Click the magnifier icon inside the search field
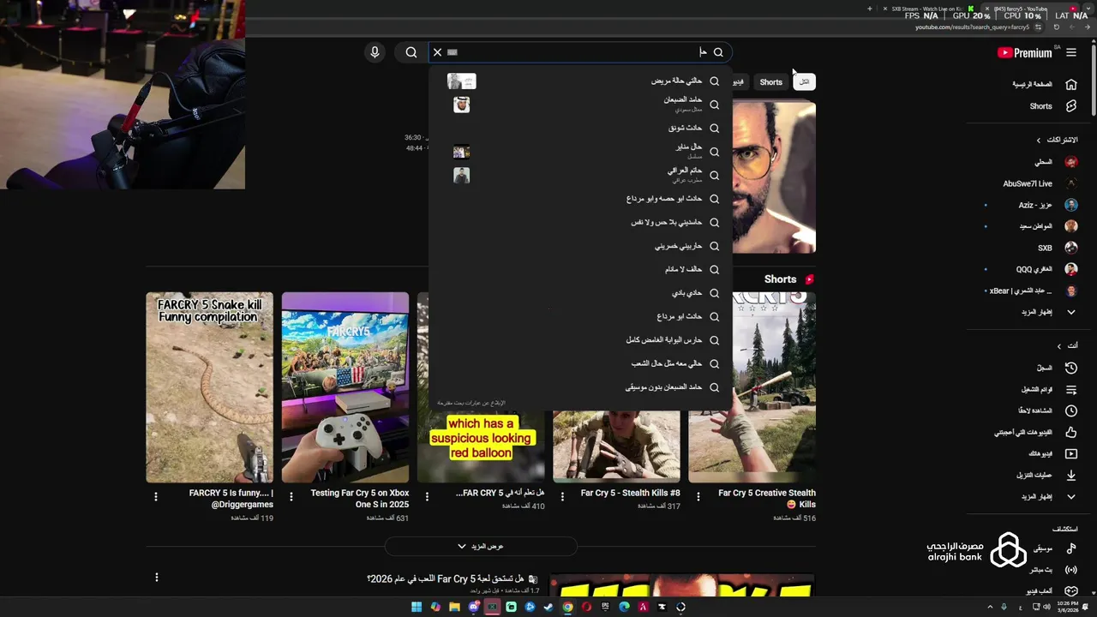Image resolution: width=1097 pixels, height=617 pixels. pos(718,52)
